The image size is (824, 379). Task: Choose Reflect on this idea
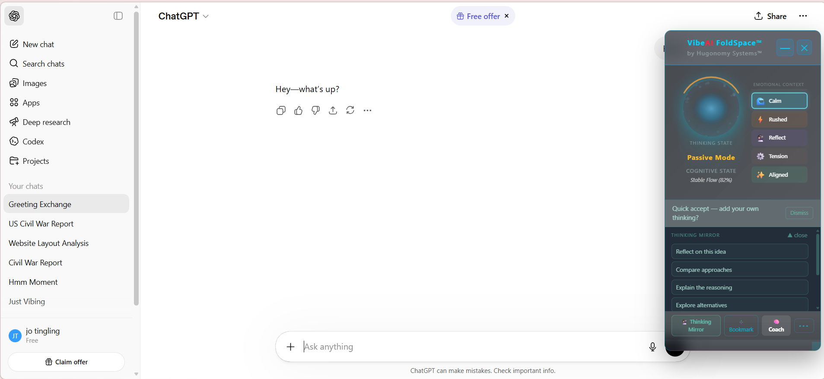click(740, 252)
